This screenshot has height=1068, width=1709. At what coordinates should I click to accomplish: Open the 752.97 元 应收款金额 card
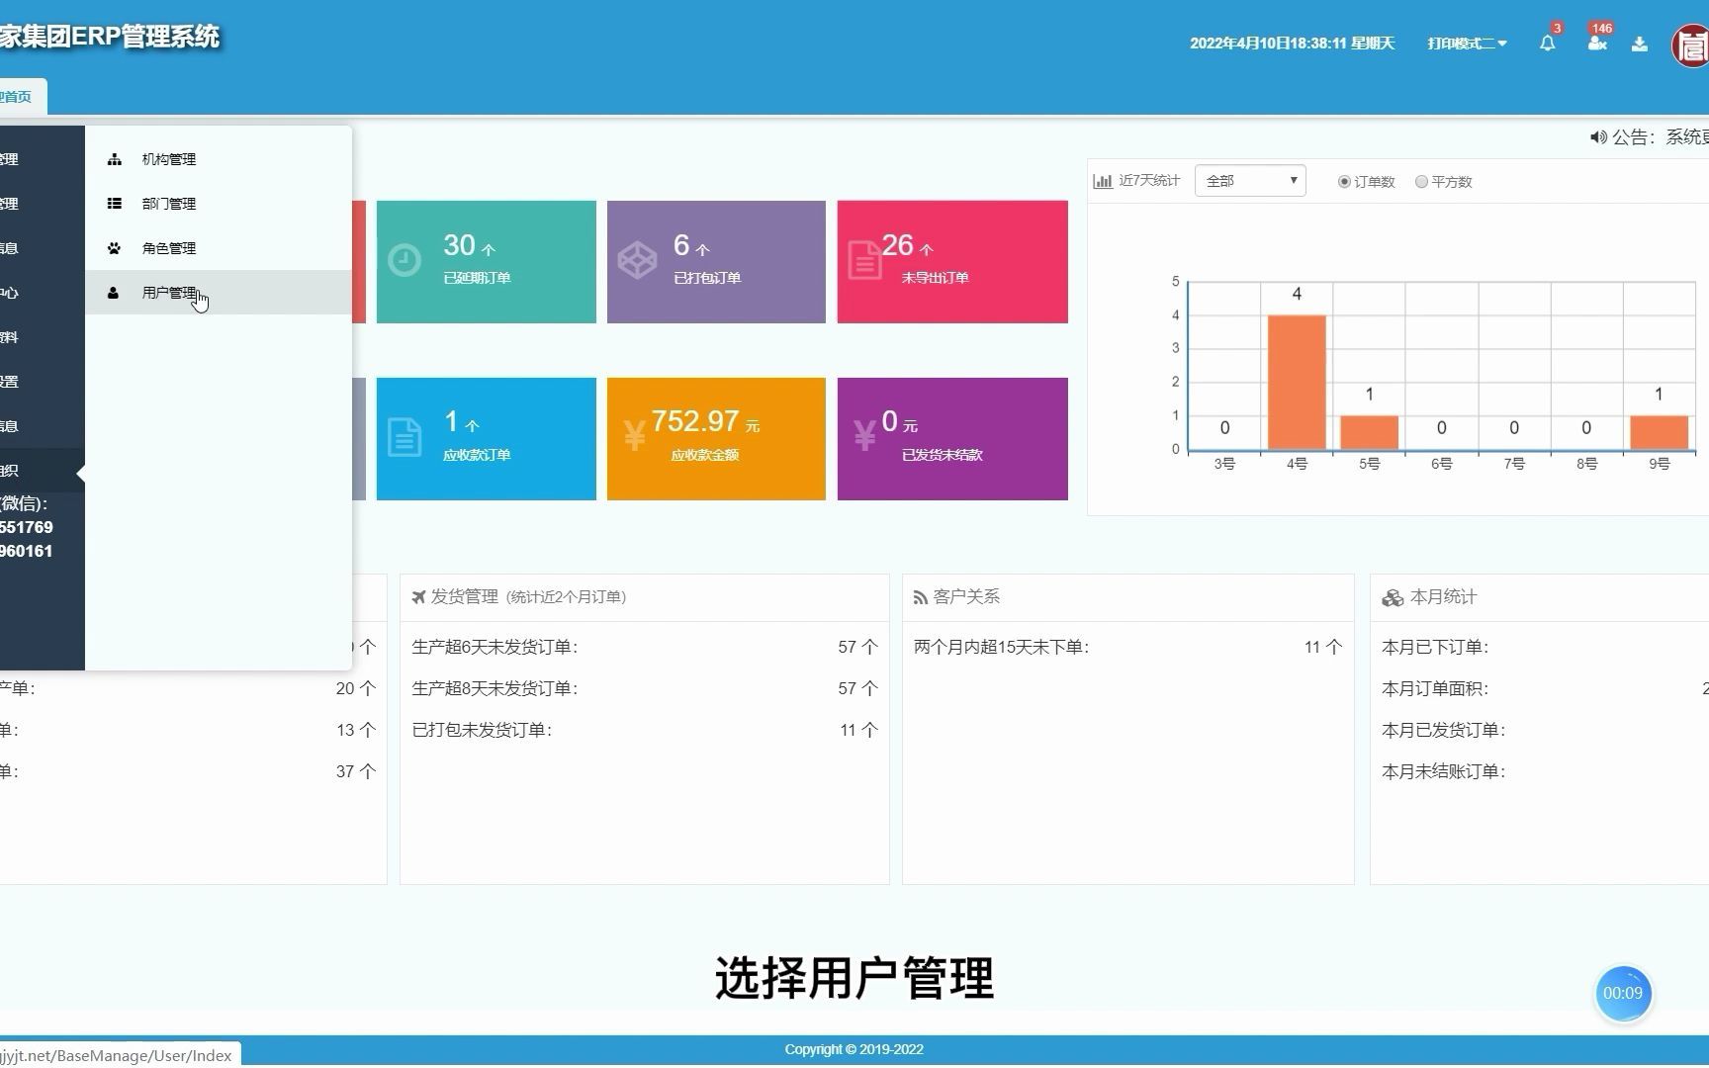(716, 439)
